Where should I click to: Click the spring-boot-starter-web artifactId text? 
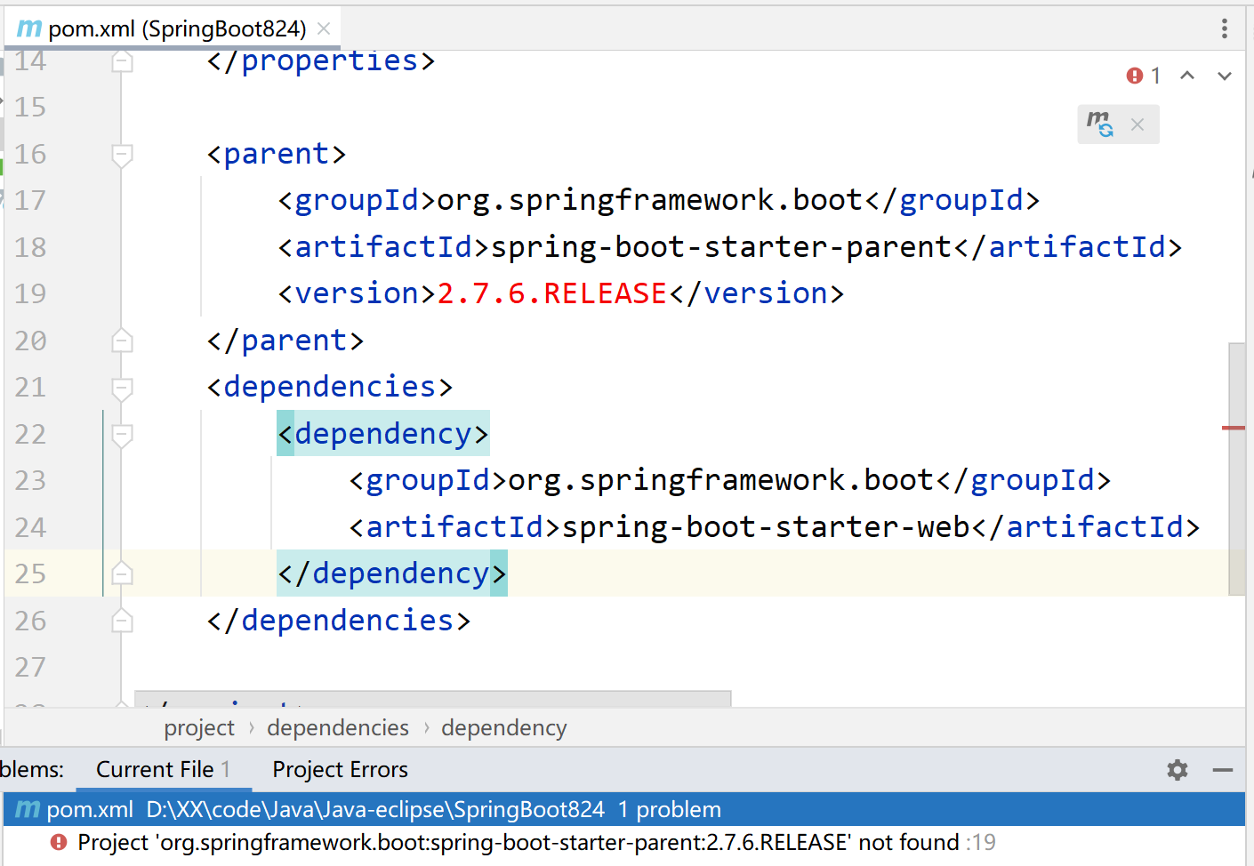[766, 527]
